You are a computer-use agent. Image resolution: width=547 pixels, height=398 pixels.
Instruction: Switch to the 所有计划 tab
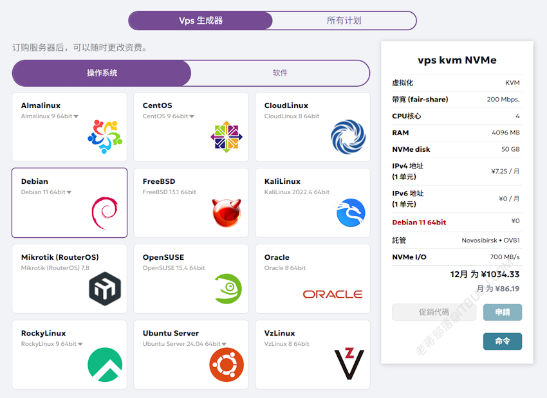point(344,21)
